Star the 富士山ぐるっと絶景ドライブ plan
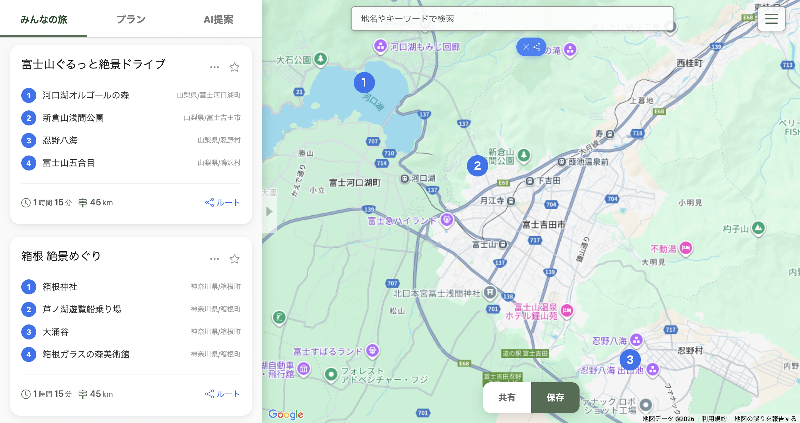The height and width of the screenshot is (423, 800). tap(235, 67)
